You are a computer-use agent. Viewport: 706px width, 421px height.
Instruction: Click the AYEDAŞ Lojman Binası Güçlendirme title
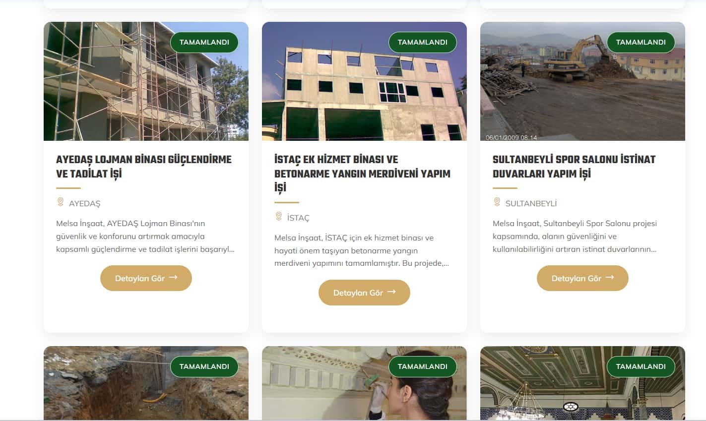[x=144, y=167]
